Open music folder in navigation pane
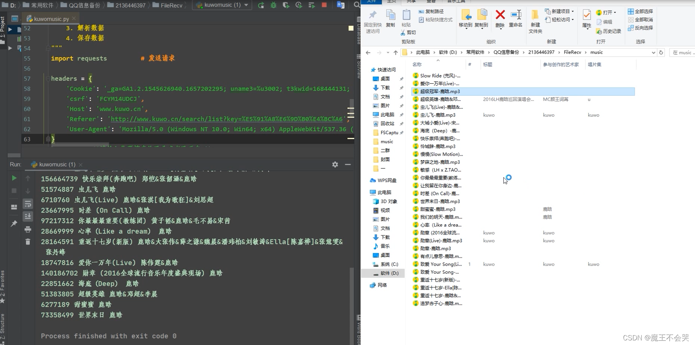695x345 pixels. point(386,141)
